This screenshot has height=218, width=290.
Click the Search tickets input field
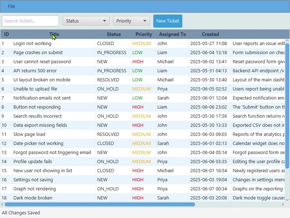pos(30,21)
